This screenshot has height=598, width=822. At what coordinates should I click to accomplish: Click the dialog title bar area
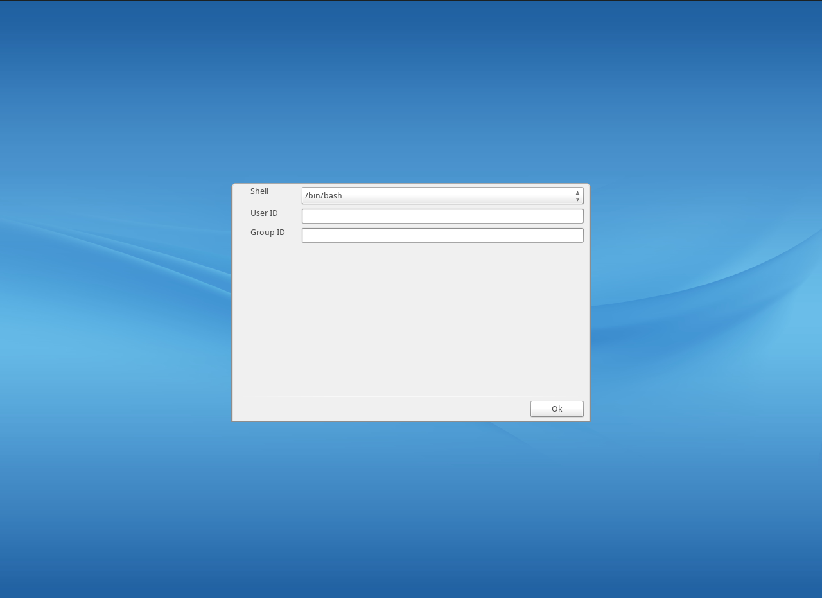[410, 184]
